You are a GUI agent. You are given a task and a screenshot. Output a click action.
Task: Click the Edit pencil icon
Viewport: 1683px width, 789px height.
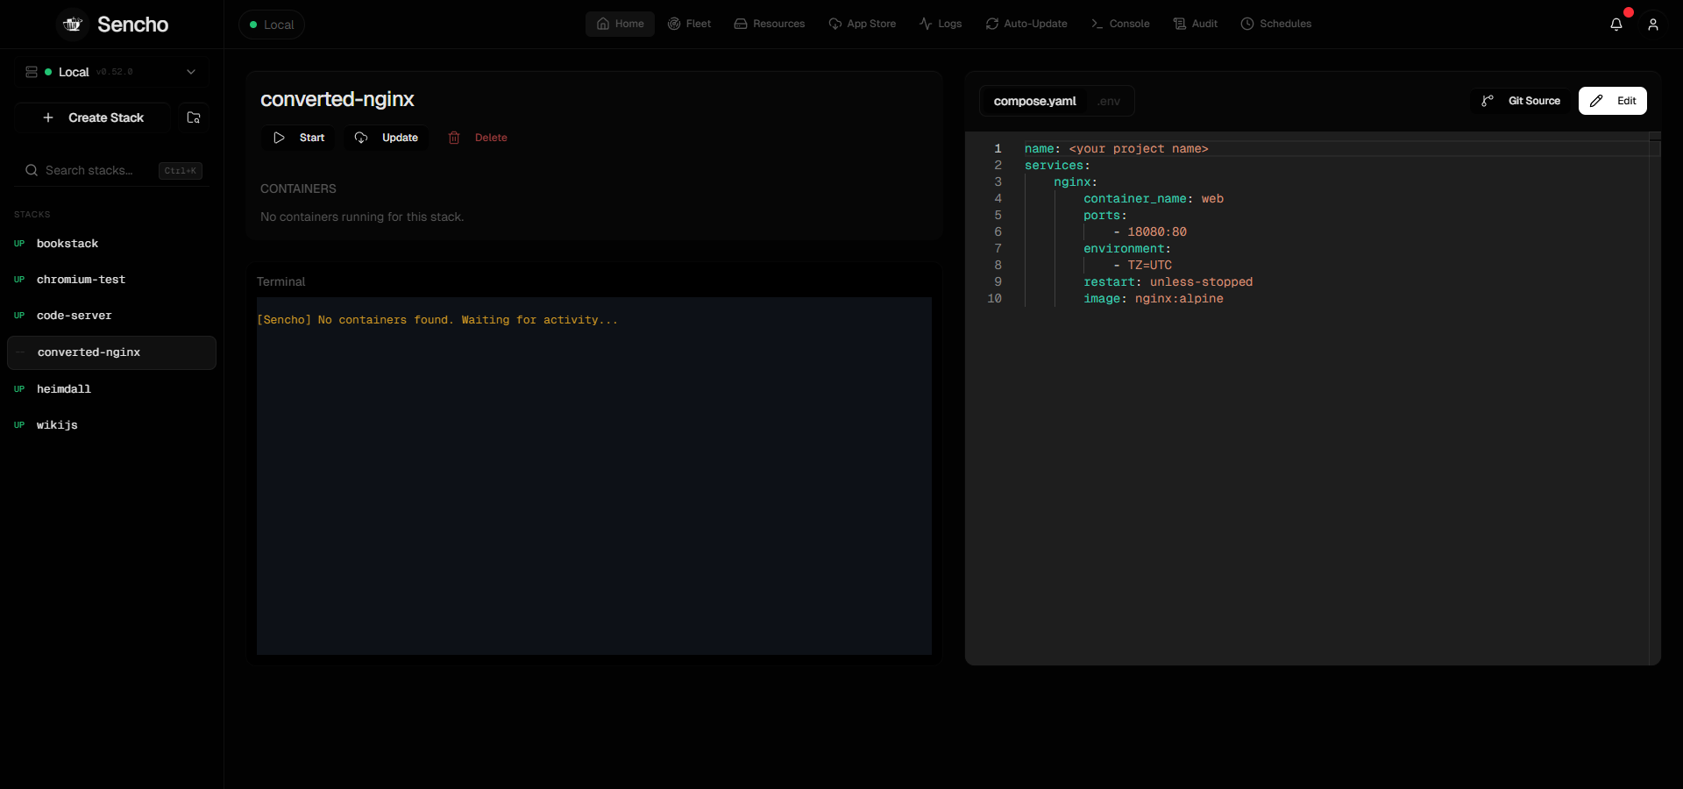point(1596,101)
